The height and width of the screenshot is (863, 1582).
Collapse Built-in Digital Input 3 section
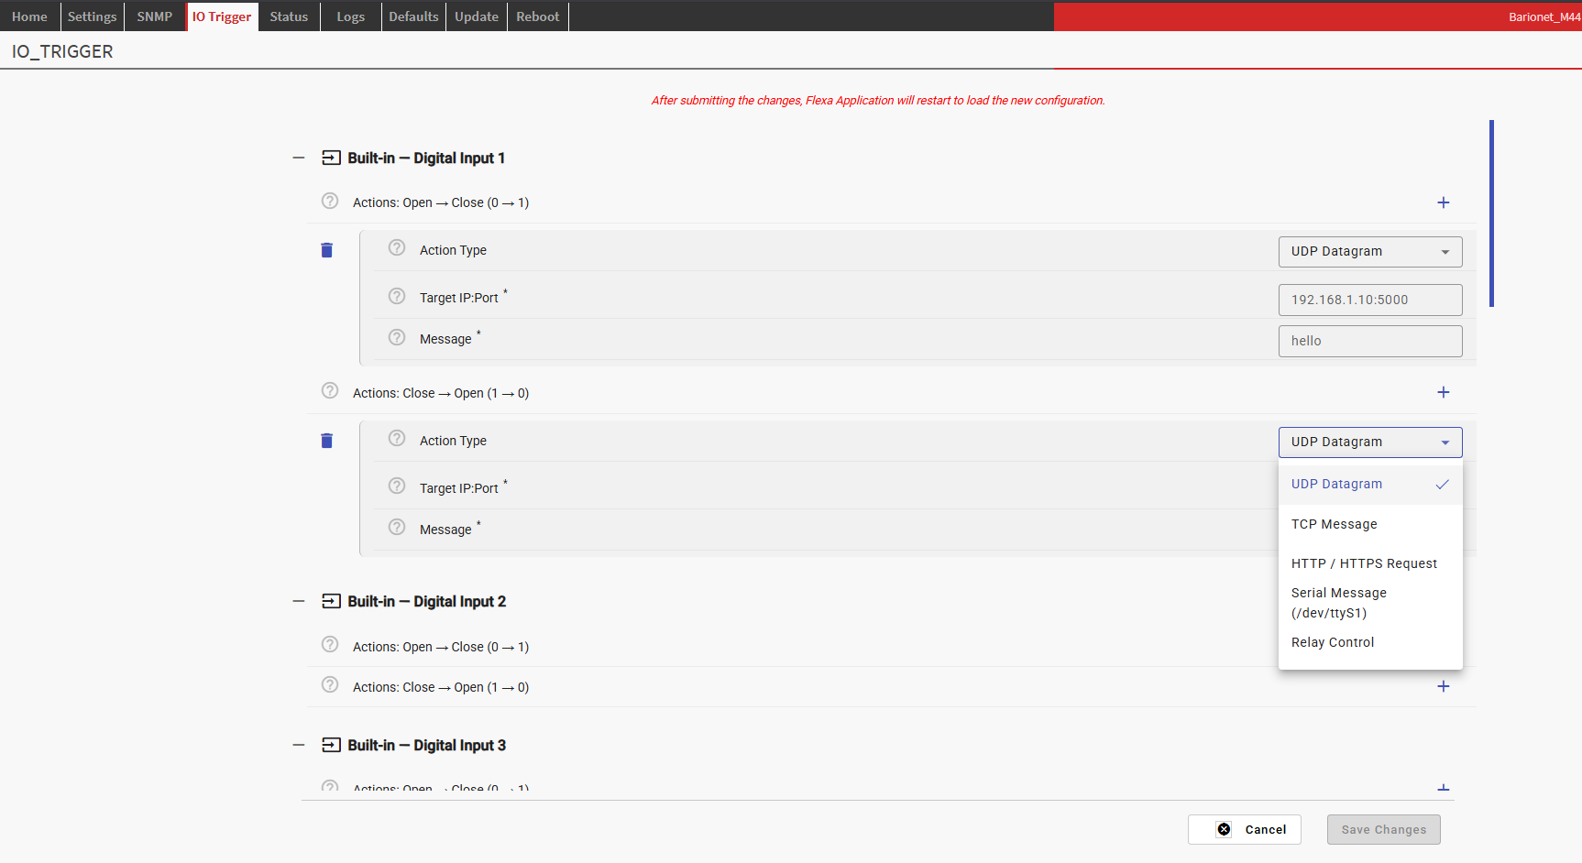point(299,745)
